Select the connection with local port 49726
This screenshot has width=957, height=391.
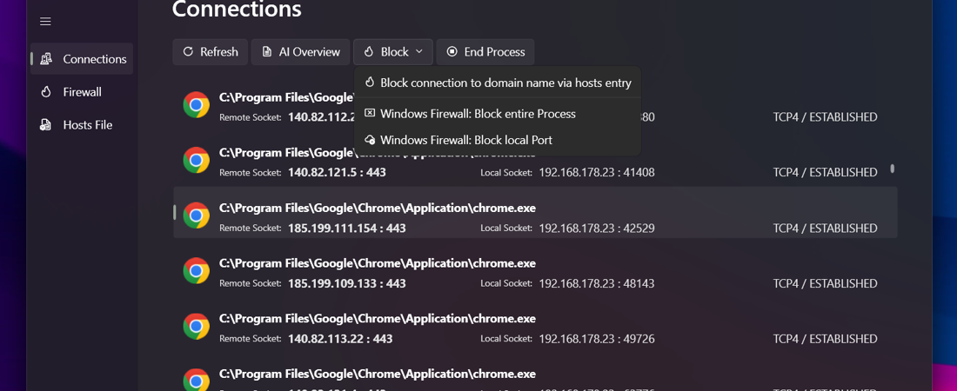535,328
